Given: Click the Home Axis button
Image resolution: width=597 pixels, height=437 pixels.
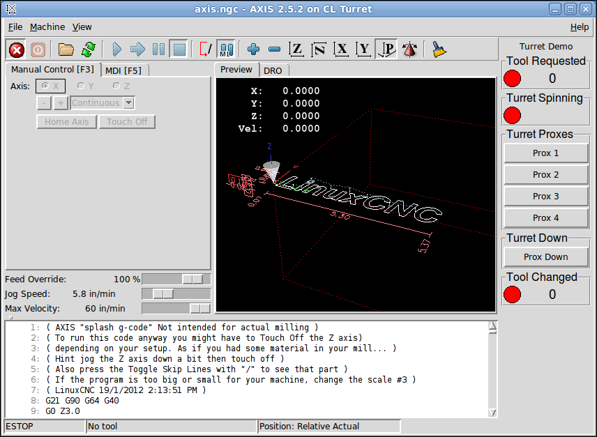Looking at the screenshot, I should [67, 122].
